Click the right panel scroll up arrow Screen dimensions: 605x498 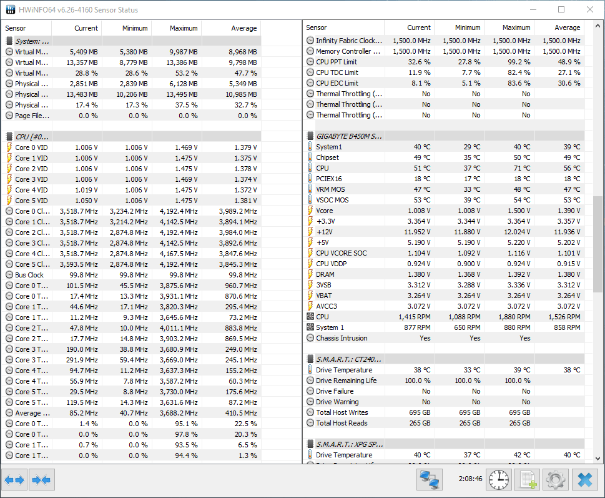tap(598, 26)
